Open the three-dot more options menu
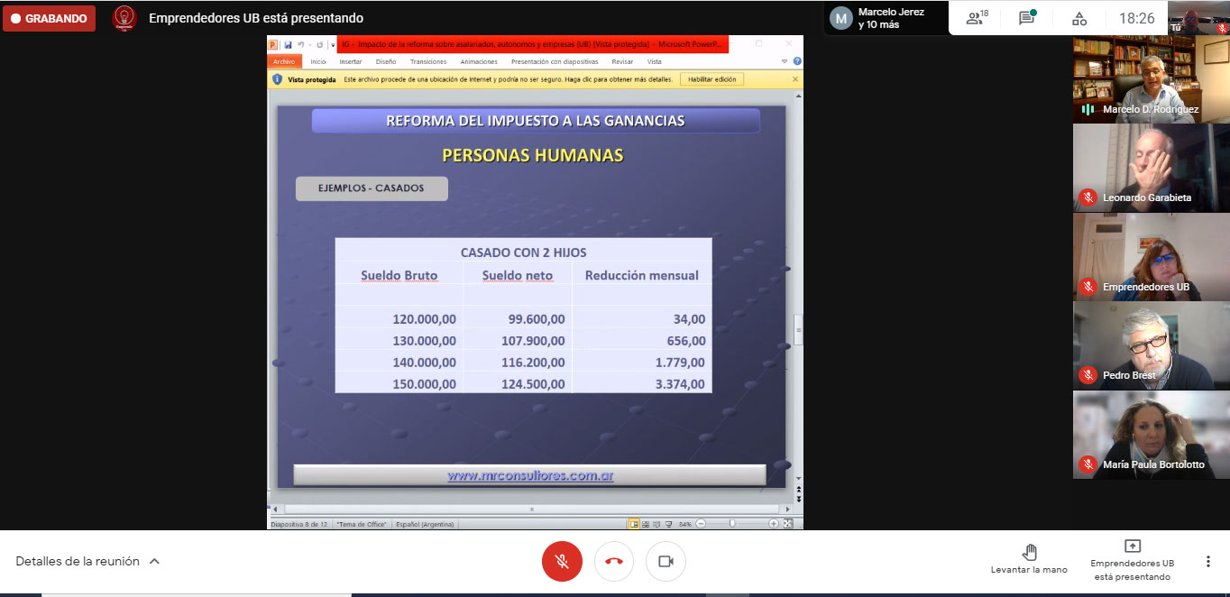 [x=1207, y=561]
